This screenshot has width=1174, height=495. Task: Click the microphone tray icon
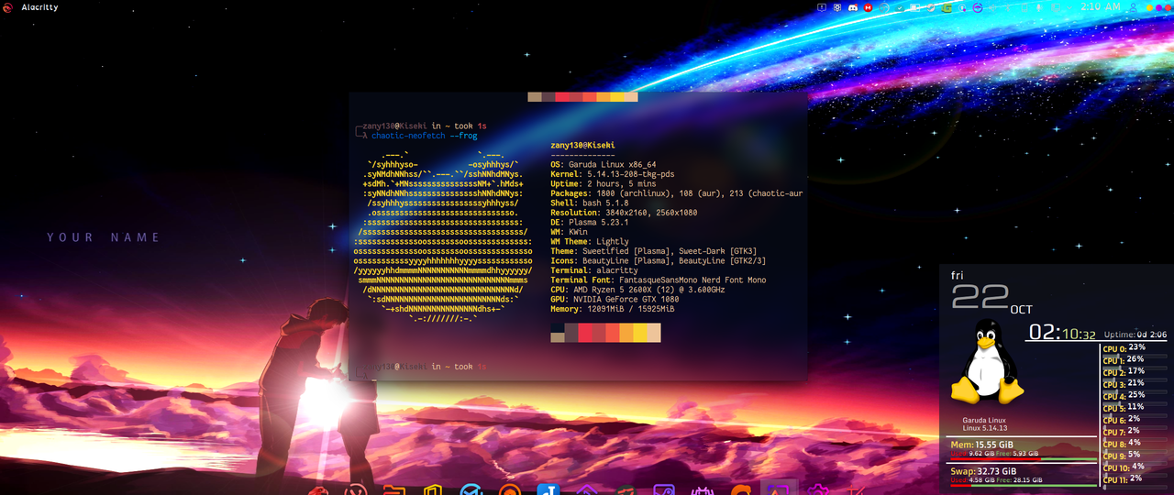(1038, 7)
